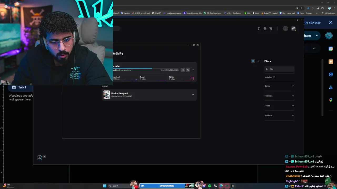The image size is (337, 189).
Task: Open the botrix bookmark
Action: pos(256,13)
